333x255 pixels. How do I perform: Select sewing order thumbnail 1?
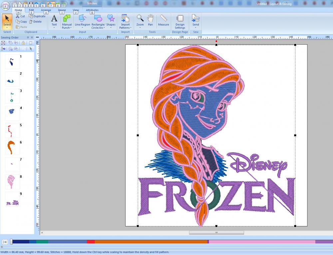pyautogui.click(x=12, y=62)
